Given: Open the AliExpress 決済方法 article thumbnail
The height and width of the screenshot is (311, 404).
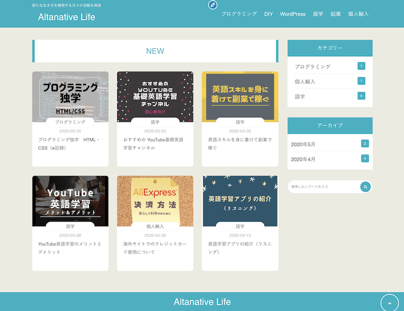Looking at the screenshot, I should [155, 200].
